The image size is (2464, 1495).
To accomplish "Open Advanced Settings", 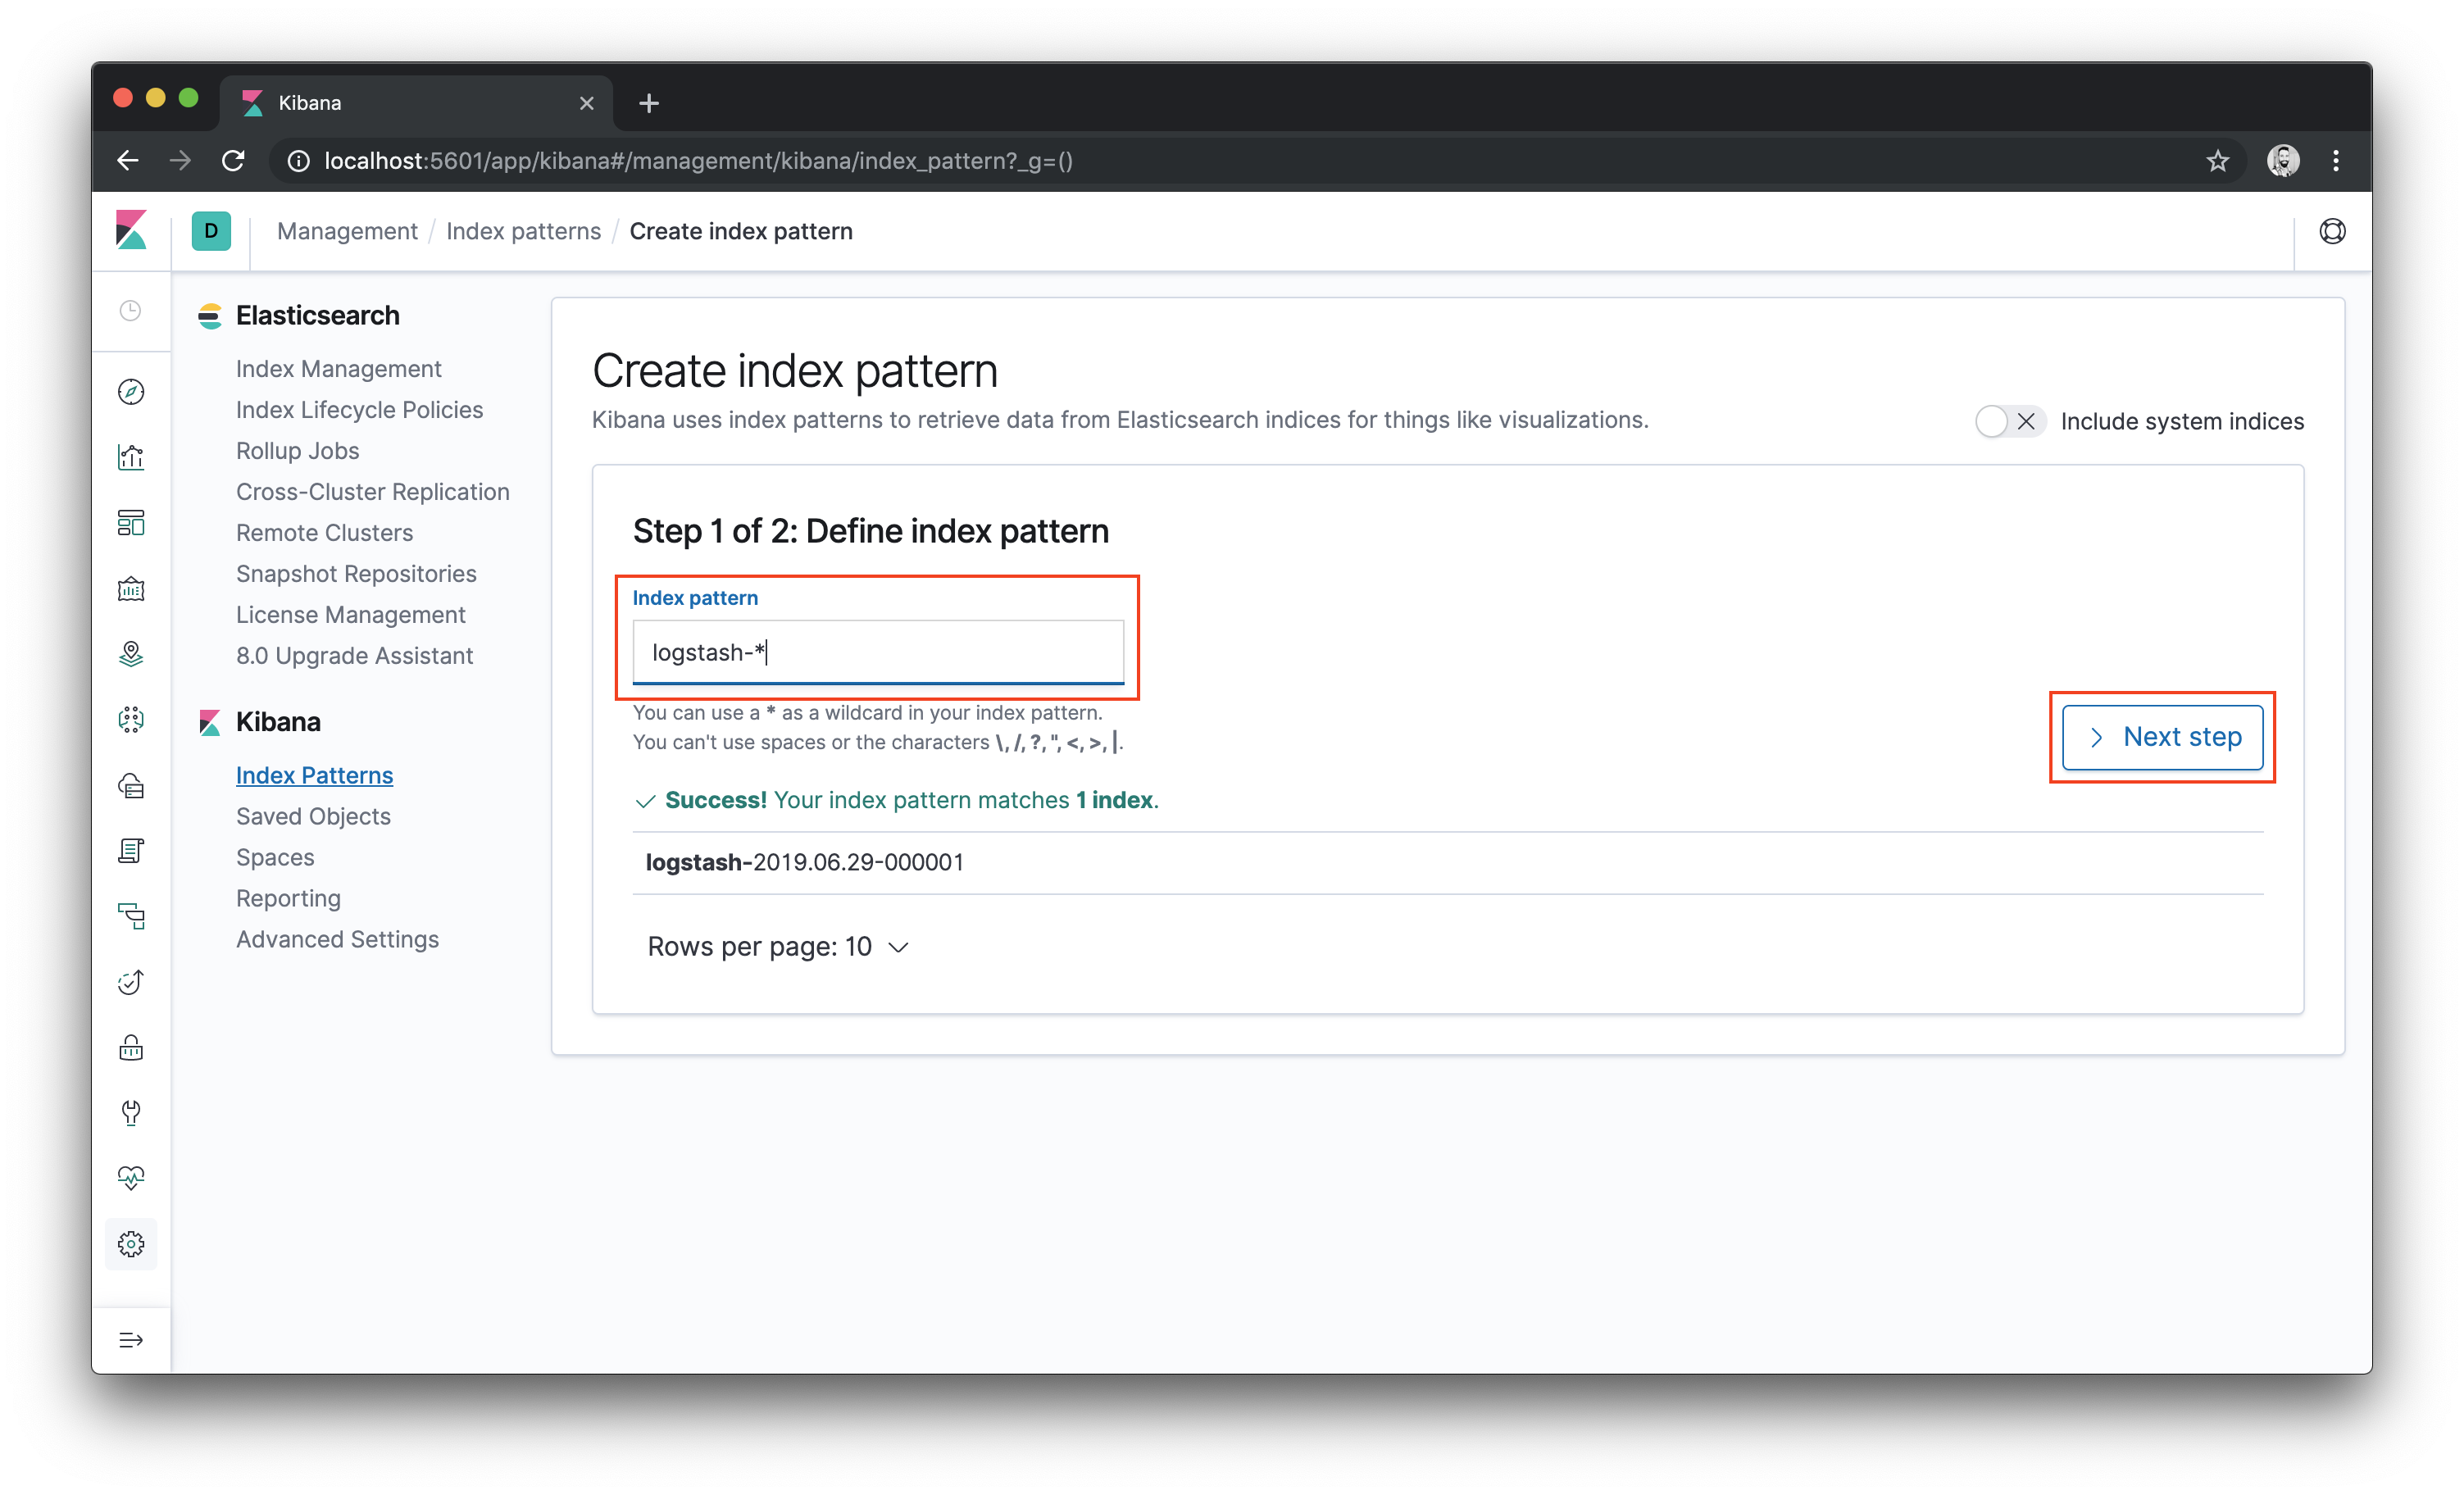I will click(x=337, y=939).
